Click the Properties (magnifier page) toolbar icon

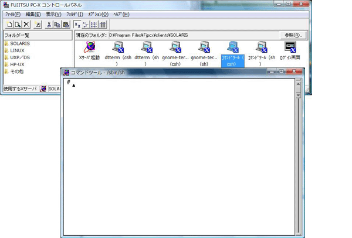(x=18, y=24)
